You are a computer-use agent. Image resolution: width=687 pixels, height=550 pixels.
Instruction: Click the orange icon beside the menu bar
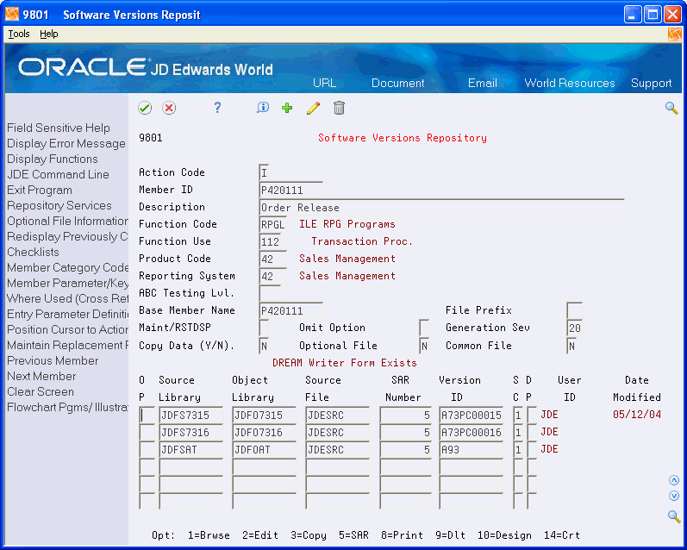pos(675,34)
